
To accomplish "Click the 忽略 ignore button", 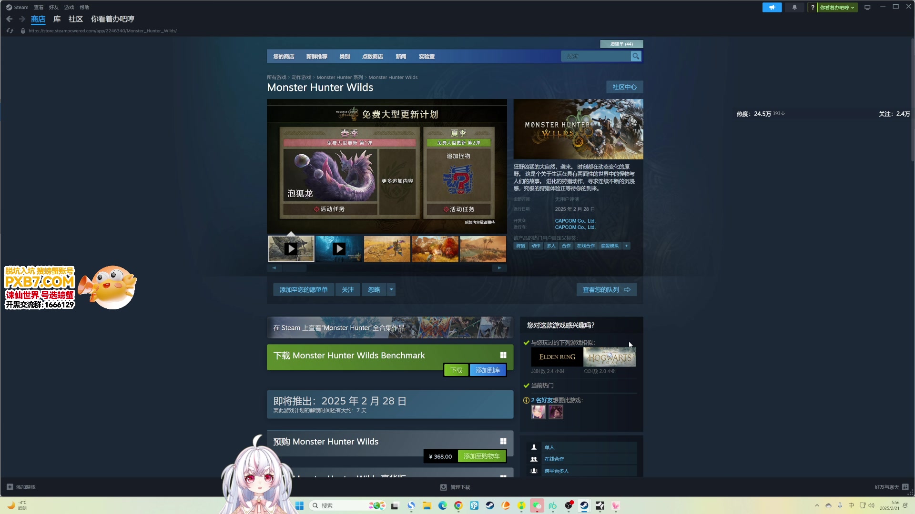I will point(374,290).
